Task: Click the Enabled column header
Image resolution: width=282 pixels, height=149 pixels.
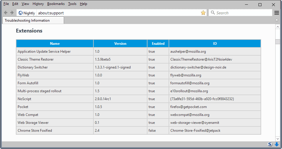Action: [158, 44]
